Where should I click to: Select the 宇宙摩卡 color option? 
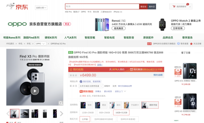132,105
